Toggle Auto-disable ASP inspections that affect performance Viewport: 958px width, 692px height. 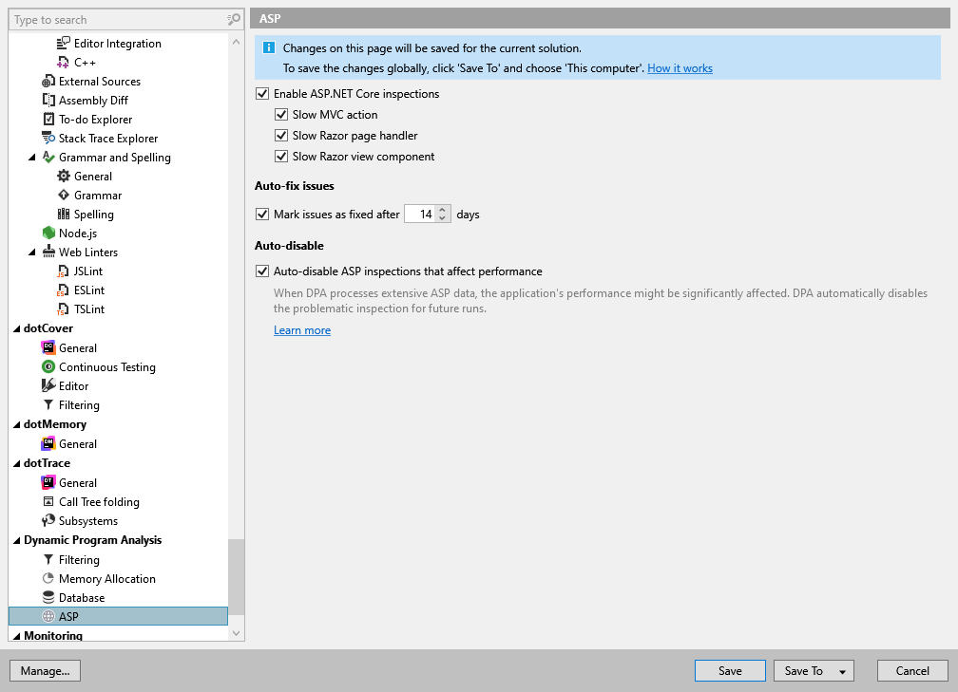pos(262,271)
